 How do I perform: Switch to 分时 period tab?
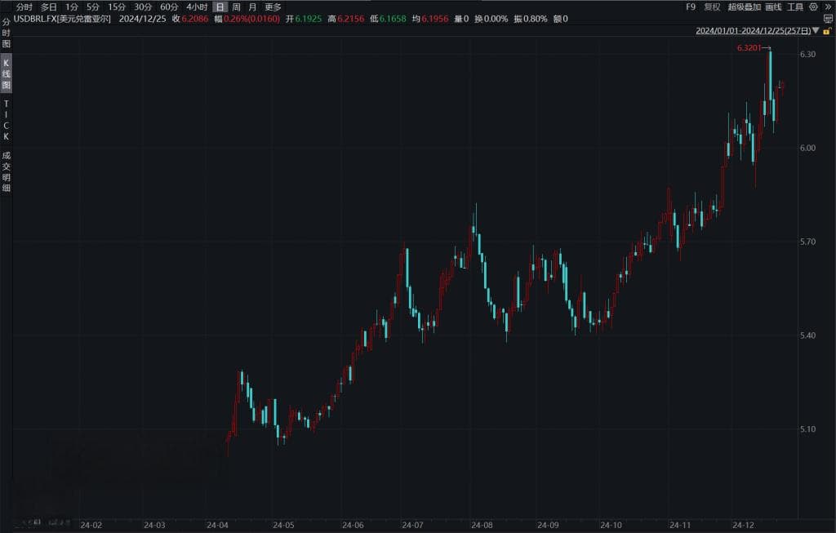pos(24,7)
